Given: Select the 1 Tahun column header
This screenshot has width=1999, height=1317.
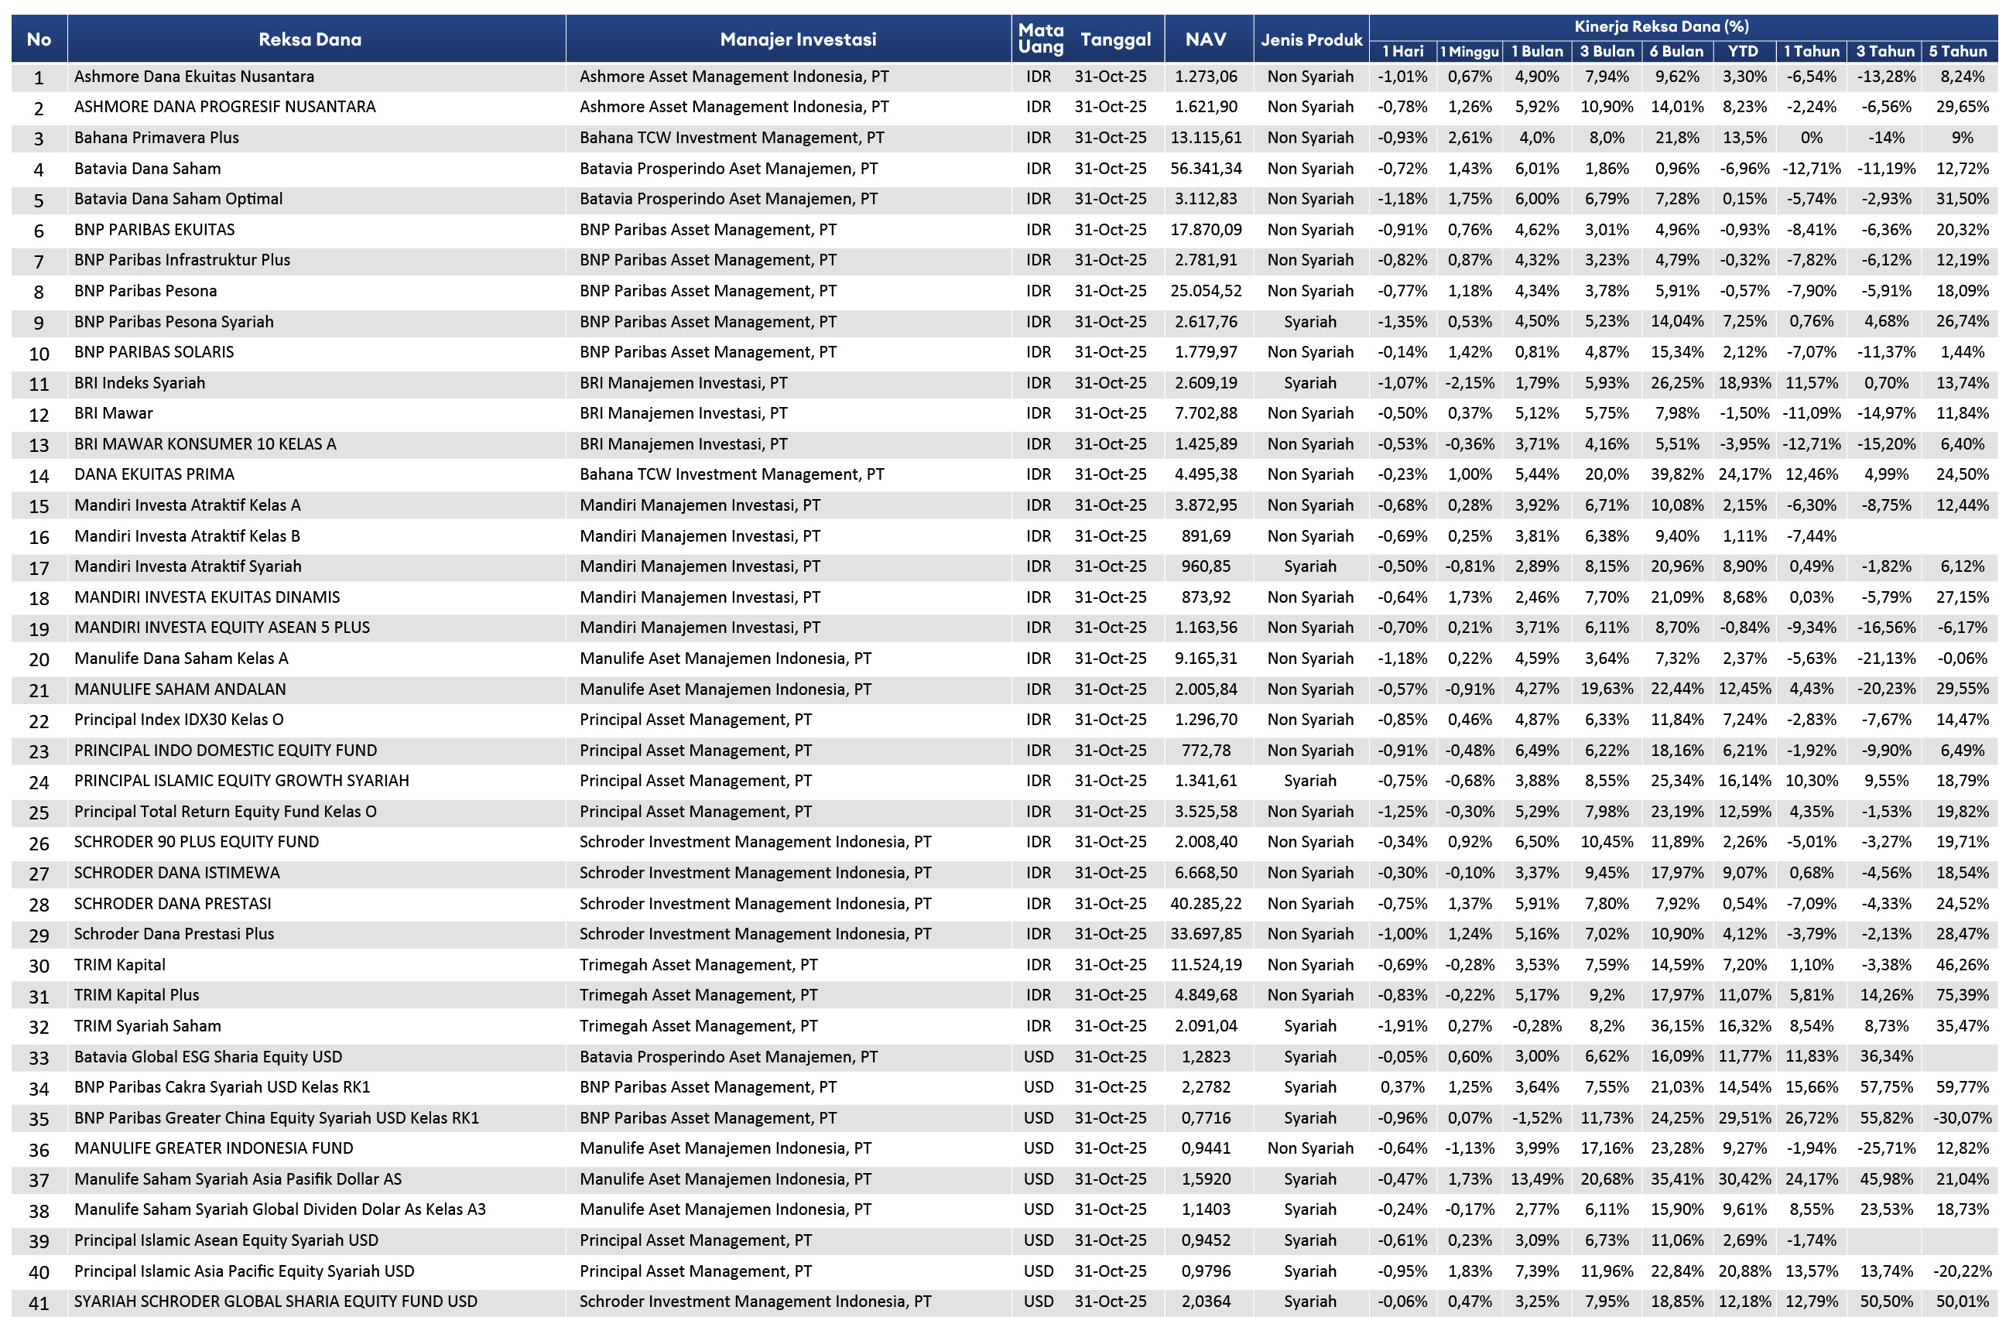Looking at the screenshot, I should [x=1811, y=51].
